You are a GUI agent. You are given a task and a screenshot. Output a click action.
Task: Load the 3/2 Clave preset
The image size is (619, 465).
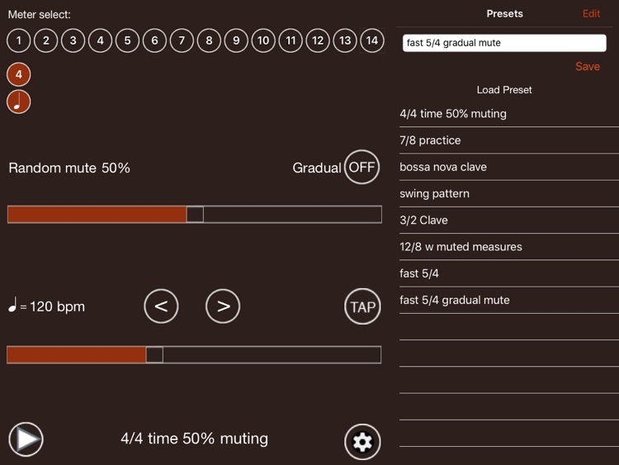pyautogui.click(x=509, y=220)
